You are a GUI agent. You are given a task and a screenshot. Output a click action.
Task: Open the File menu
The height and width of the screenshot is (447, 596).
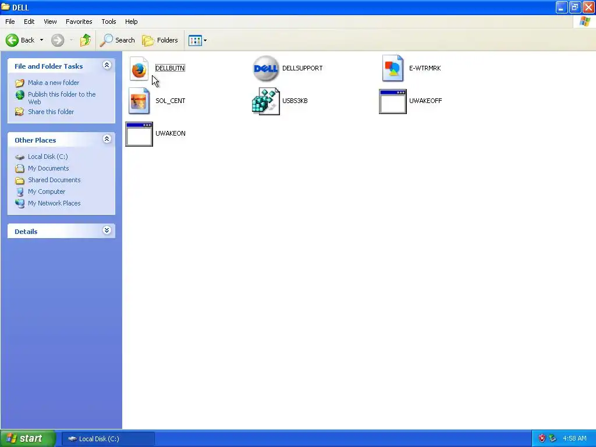[x=10, y=22]
